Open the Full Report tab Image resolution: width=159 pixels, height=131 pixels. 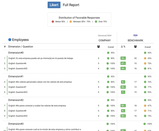pos(71,5)
